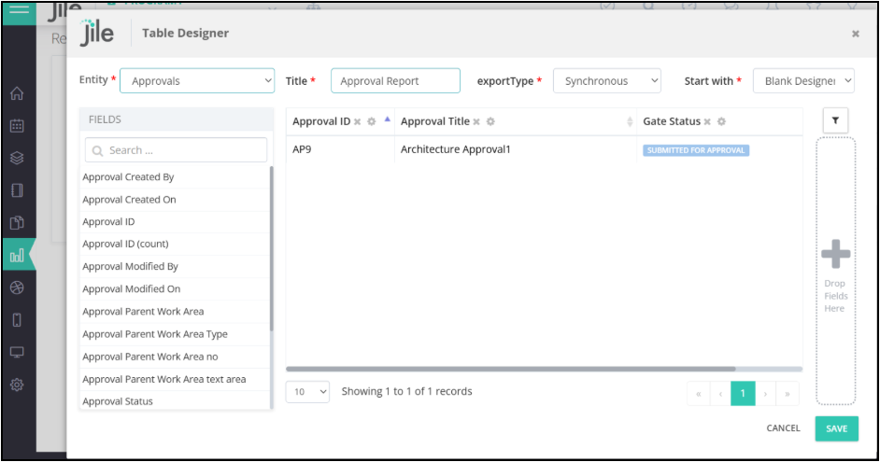Image resolution: width=880 pixels, height=462 pixels.
Task: Open the calendar icon in sidebar
Action: tap(17, 126)
